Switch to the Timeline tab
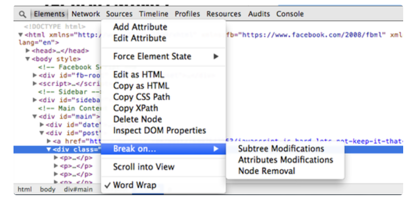This screenshot has height=205, width=412. 154,14
